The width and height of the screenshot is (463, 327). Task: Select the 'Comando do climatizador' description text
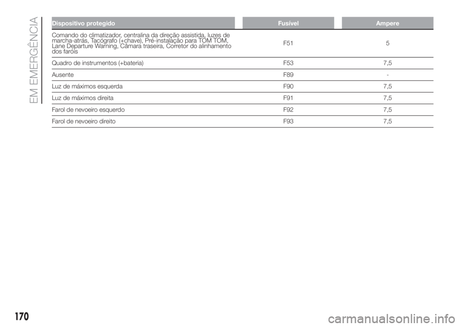pos(141,43)
